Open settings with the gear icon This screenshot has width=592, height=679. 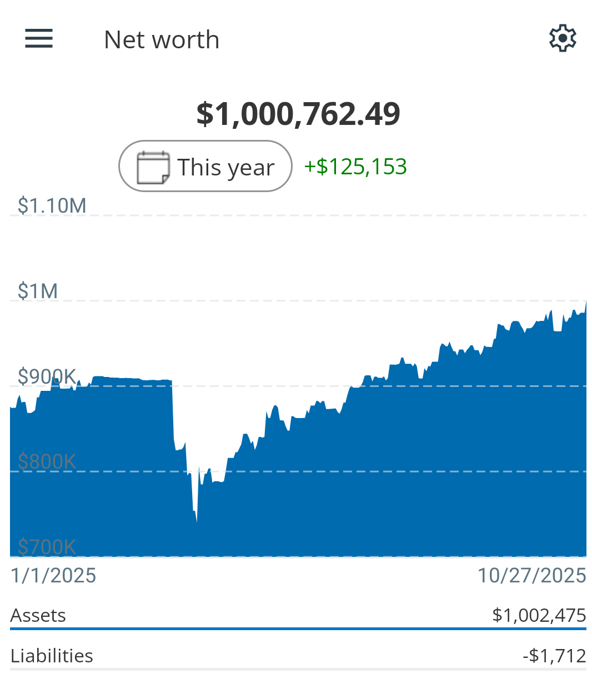point(563,39)
